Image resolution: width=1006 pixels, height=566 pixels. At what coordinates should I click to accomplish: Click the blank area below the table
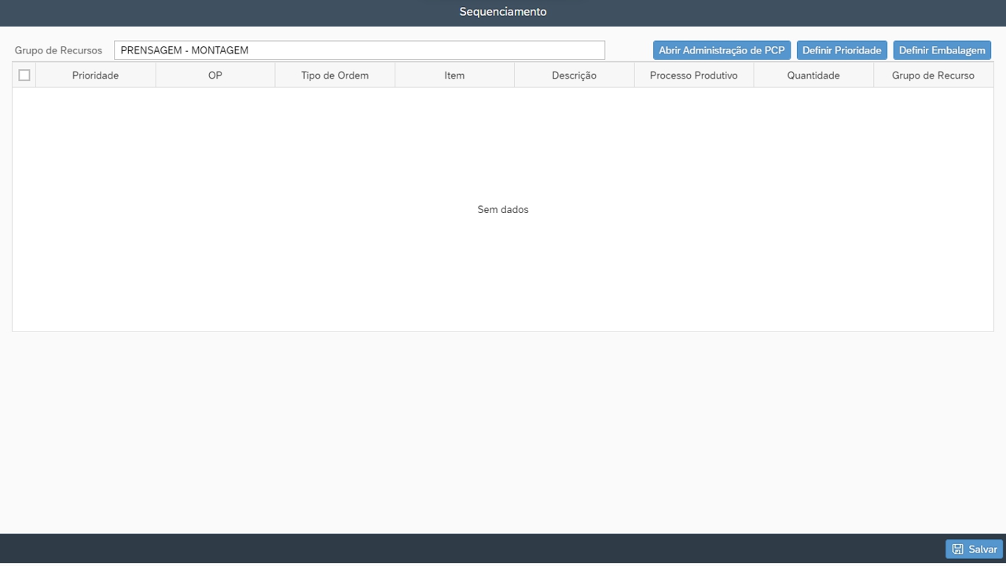[503, 432]
